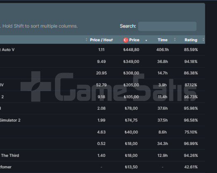The height and width of the screenshot is (173, 217).
Task: Click the 42.61% rating value
Action: 191,167
